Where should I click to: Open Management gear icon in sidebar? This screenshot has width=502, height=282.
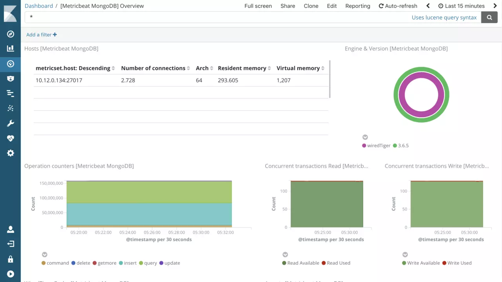(x=11, y=153)
